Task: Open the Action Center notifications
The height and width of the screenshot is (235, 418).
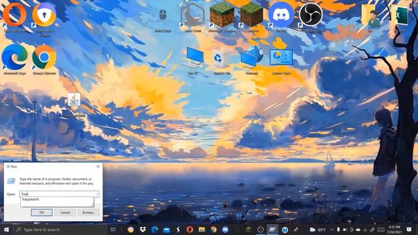Action: point(410,229)
